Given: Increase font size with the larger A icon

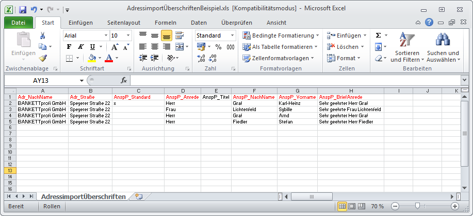Looking at the screenshot, I should pos(115,47).
